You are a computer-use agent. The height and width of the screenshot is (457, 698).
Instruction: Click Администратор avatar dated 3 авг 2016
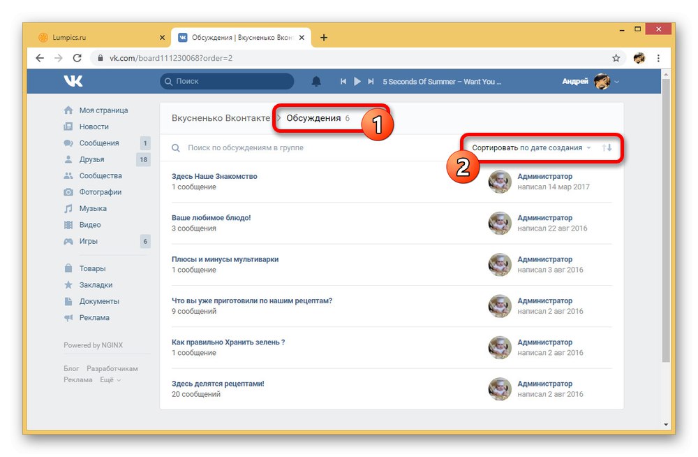500,264
